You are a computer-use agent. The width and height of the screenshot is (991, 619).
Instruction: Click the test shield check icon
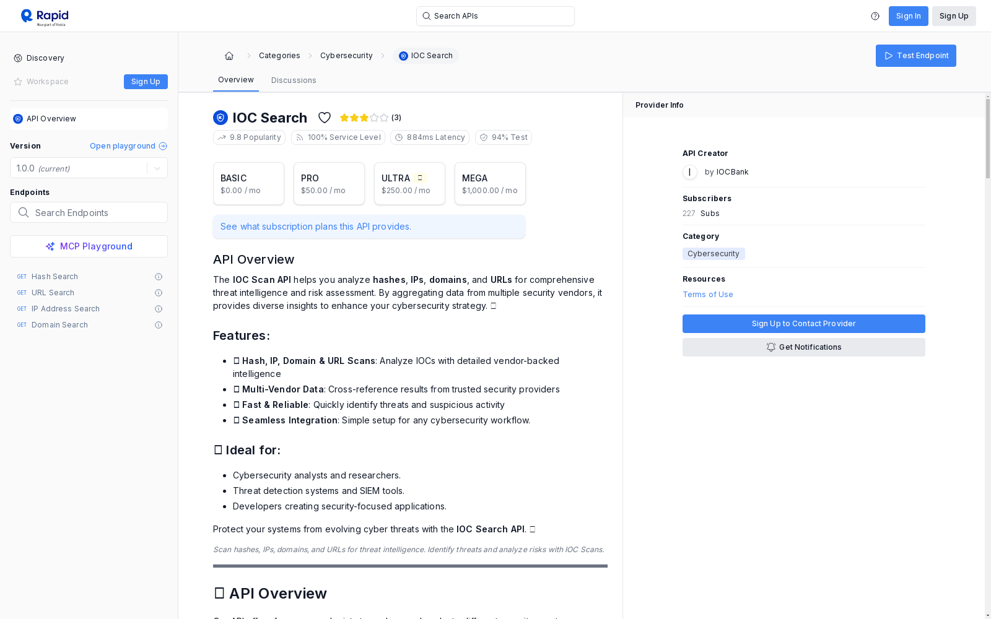[484, 137]
